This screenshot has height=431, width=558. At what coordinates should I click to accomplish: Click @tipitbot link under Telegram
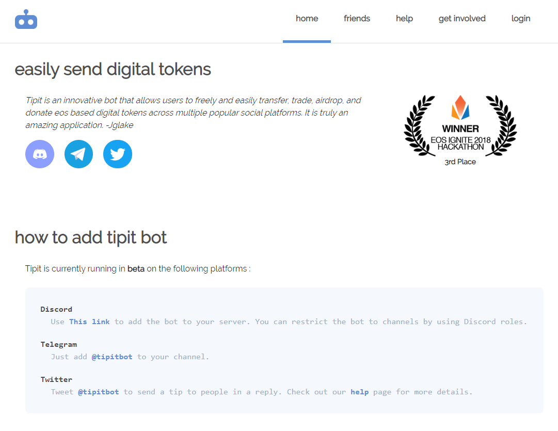(x=112, y=357)
